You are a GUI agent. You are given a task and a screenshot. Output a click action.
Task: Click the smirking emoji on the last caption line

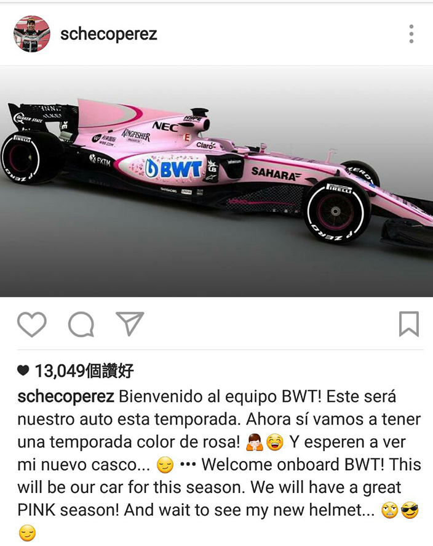27,533
